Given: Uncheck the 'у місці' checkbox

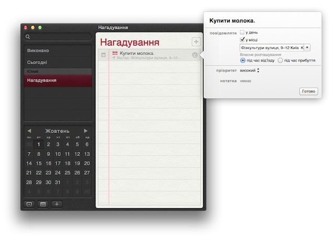Looking at the screenshot, I should coord(242,40).
